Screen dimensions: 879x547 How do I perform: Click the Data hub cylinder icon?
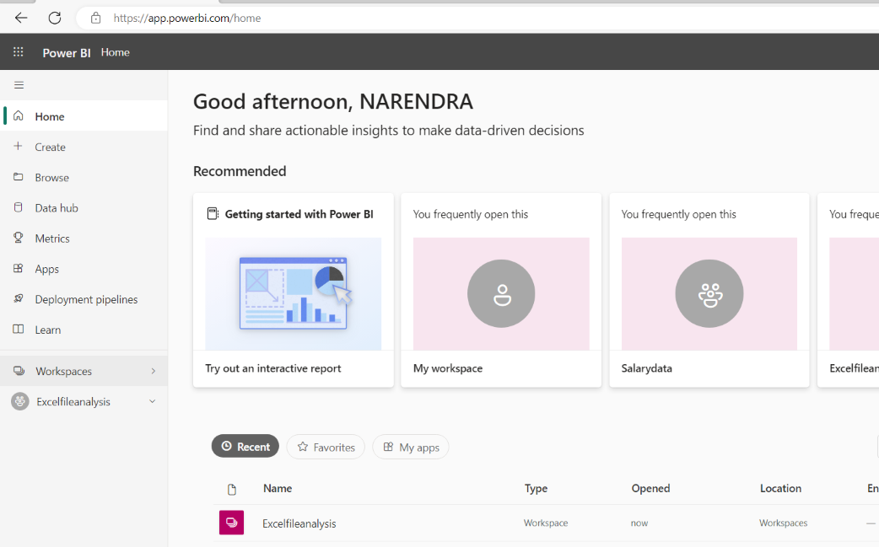pos(19,207)
